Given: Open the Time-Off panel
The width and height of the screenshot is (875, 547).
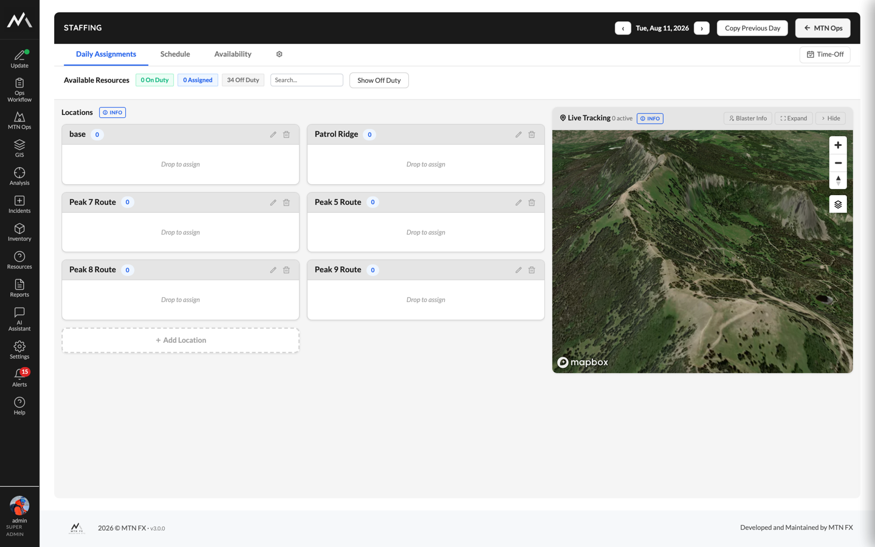Looking at the screenshot, I should coord(825,54).
